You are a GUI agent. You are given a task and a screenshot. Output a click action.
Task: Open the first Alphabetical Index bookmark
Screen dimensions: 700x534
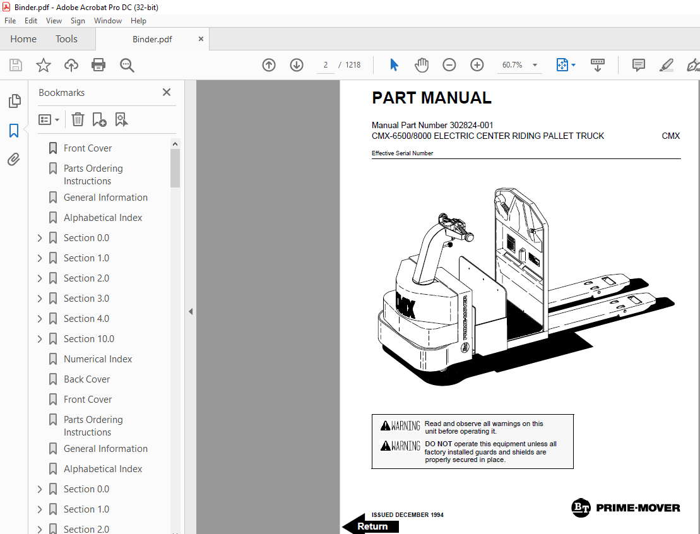click(x=103, y=217)
